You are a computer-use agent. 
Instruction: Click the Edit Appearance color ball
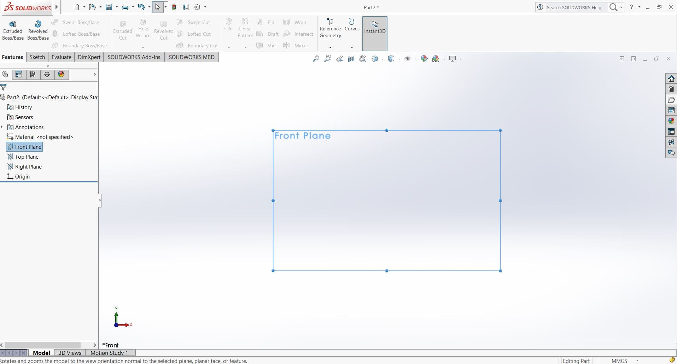424,59
